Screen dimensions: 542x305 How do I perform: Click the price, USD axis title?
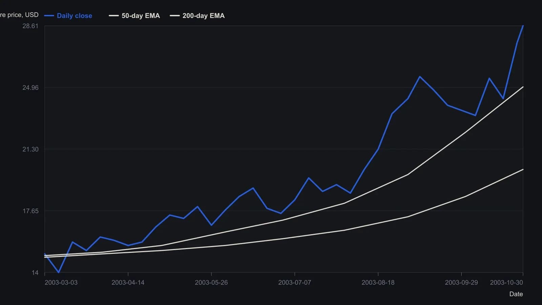point(19,15)
